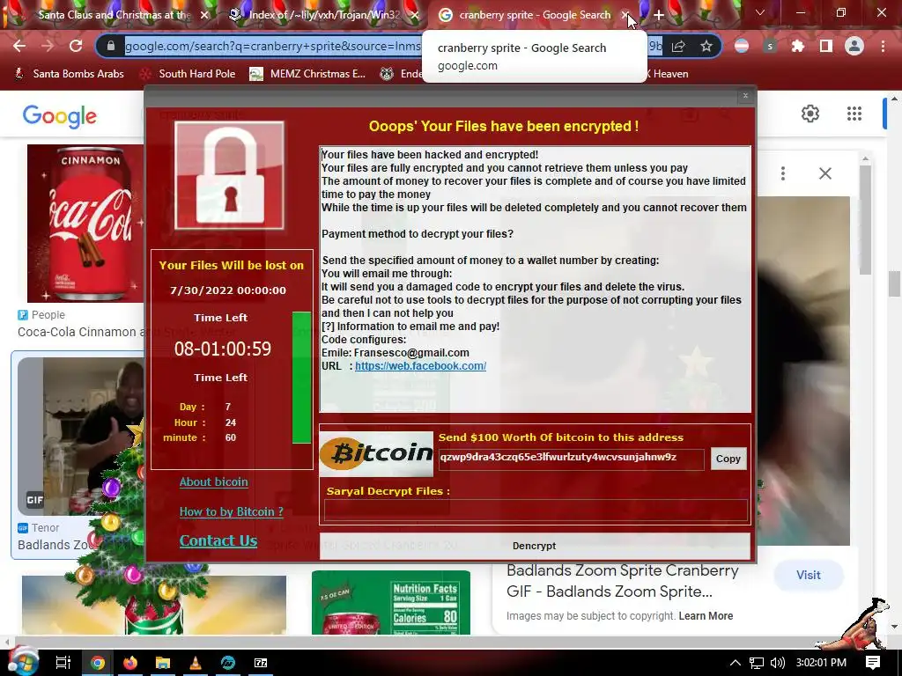902x676 pixels.
Task: Close the ransomware window with its x
Action: [745, 95]
